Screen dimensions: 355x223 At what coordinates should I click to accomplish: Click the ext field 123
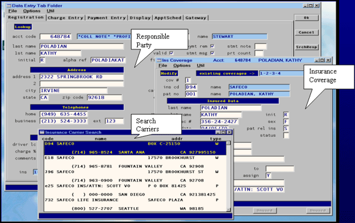tap(114, 121)
